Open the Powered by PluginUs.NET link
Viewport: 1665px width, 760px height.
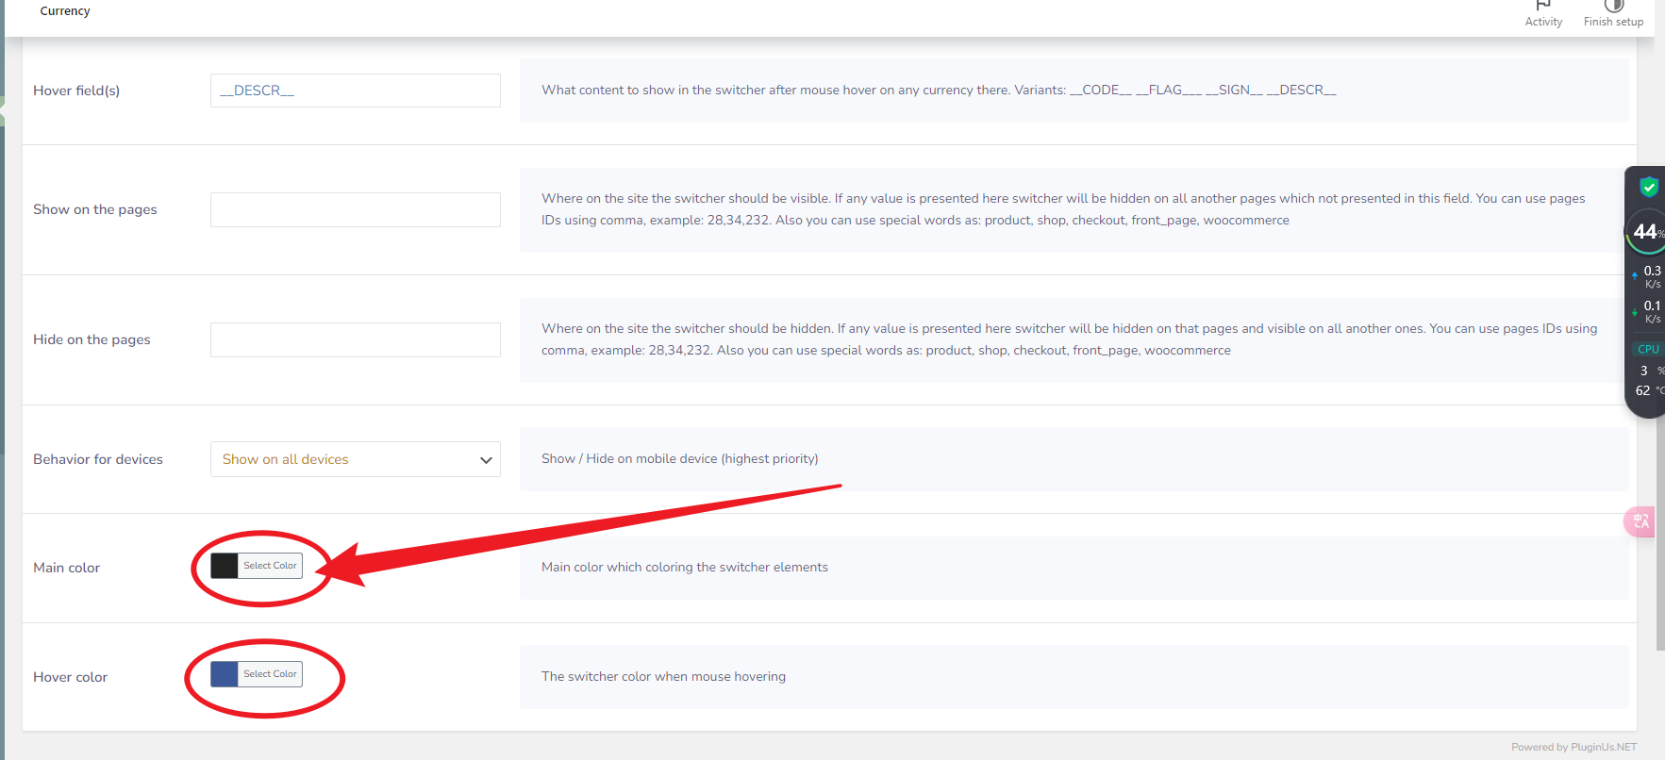[x=1574, y=747]
